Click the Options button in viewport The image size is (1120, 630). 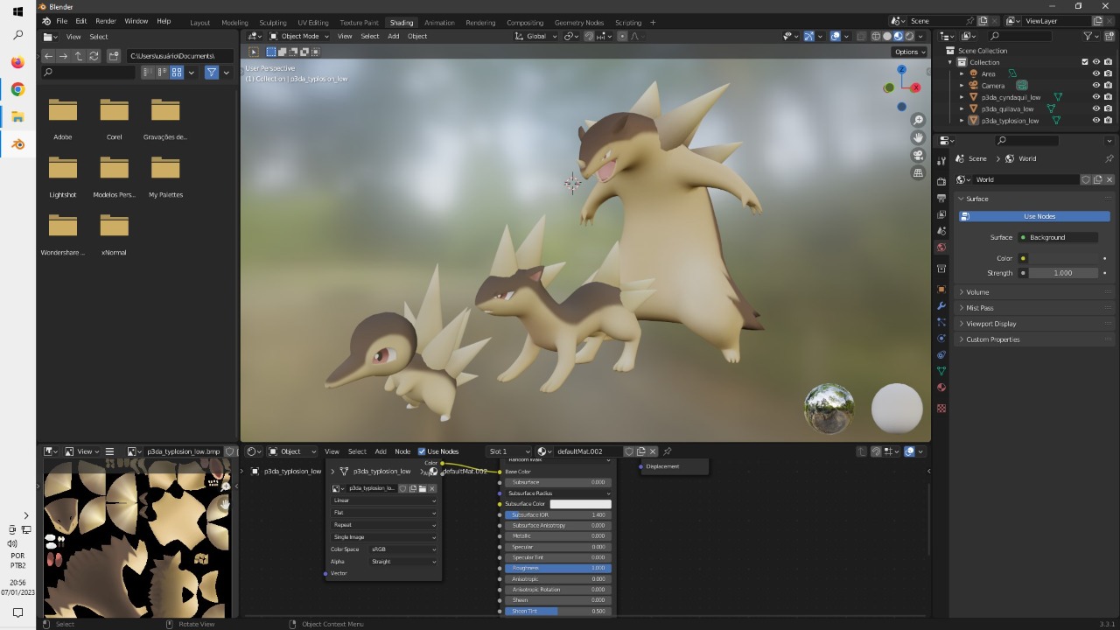(907, 52)
